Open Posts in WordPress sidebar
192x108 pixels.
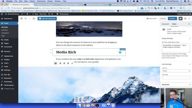pos(6,23)
